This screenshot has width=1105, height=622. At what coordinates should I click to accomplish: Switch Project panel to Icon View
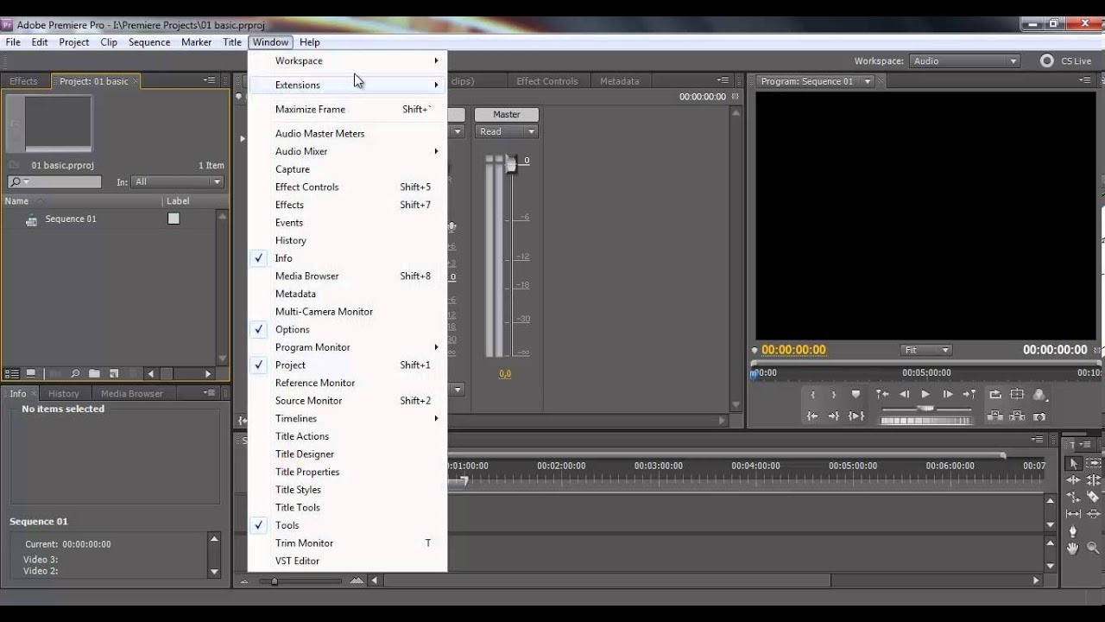31,373
